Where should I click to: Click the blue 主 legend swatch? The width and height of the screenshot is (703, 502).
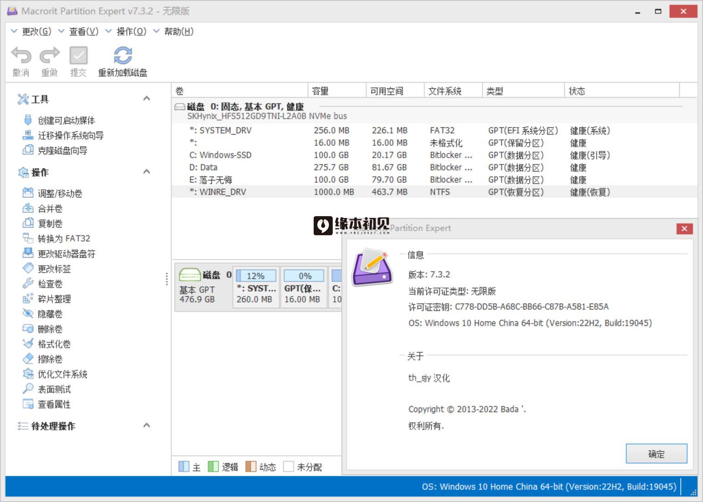[184, 466]
